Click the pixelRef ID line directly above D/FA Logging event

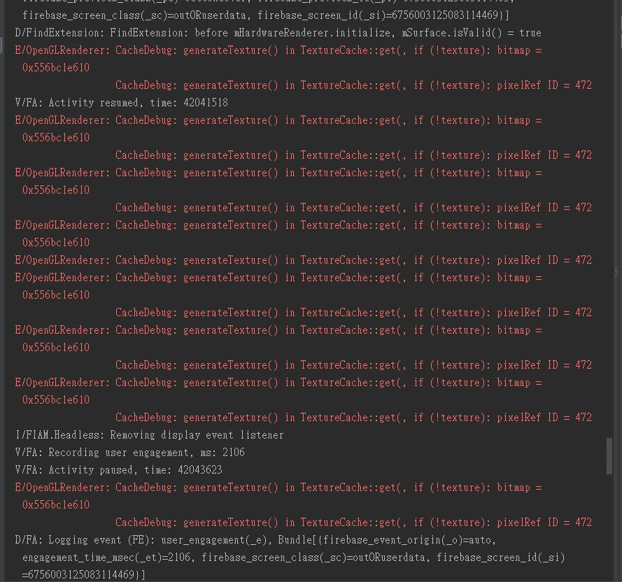point(353,523)
